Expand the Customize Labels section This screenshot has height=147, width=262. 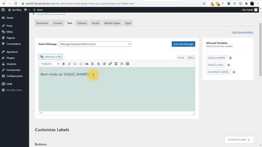[239, 140]
